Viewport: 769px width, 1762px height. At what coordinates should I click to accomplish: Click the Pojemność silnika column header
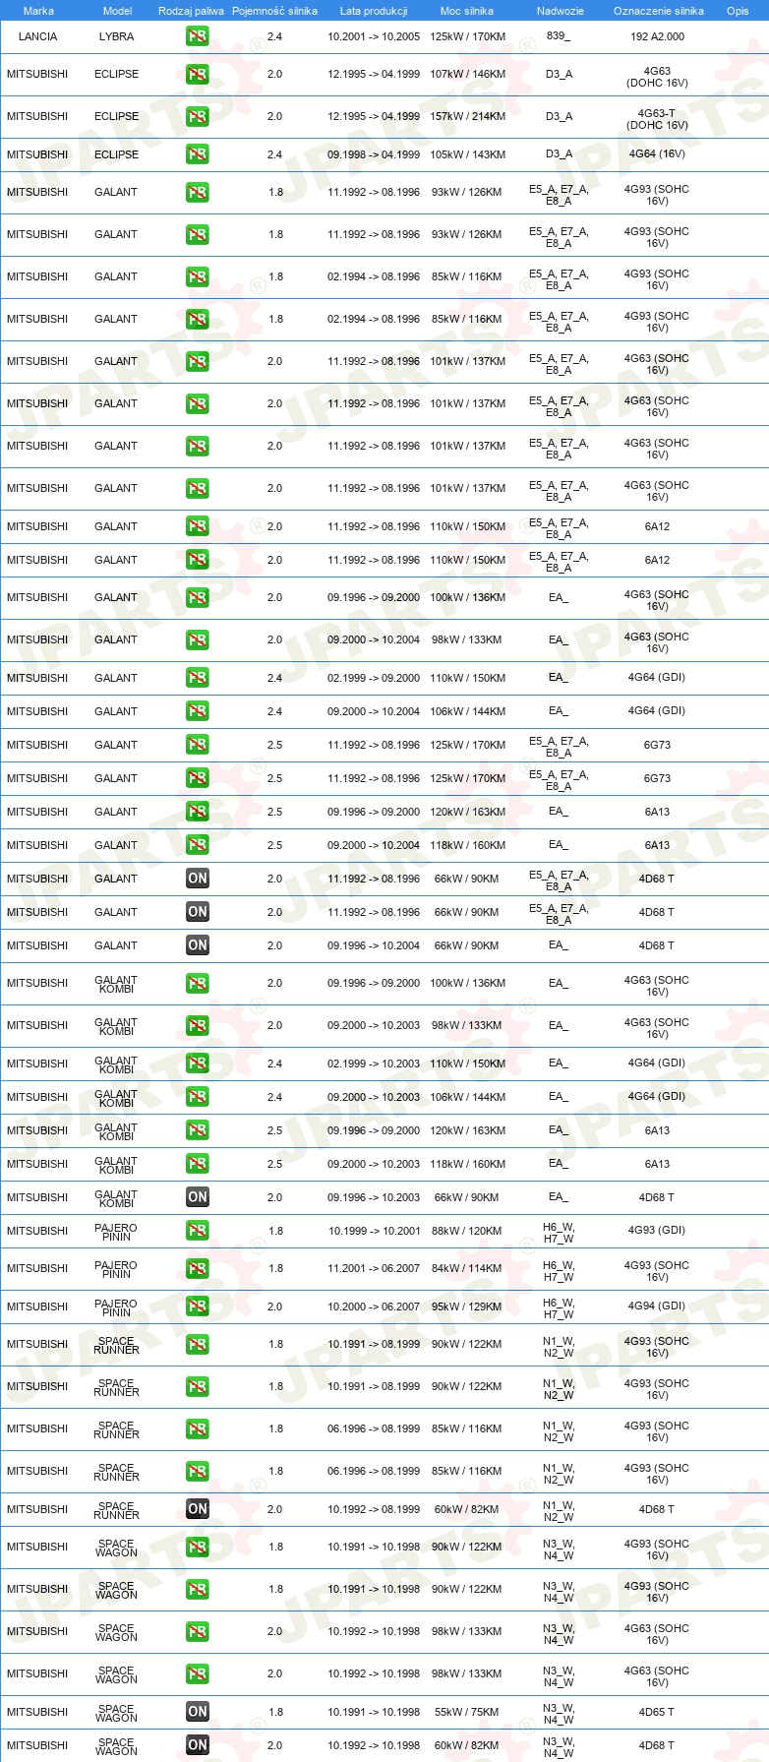(274, 11)
